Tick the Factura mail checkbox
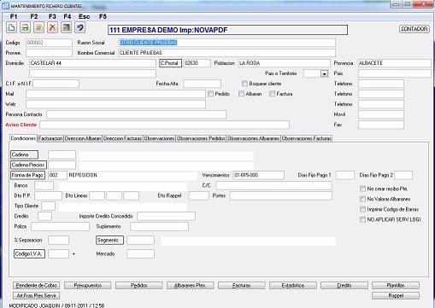Image resolution: width=435 pixels, height=308 pixels. pos(272,94)
